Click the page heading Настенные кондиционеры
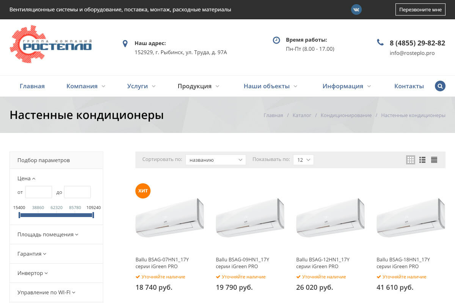This screenshot has width=455, height=303. click(87, 115)
